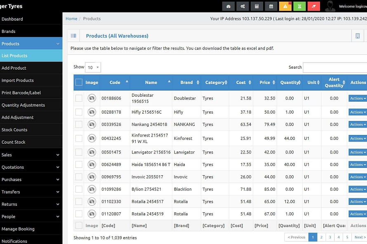
Task: Open Actions dropdown for Nankang 2454018
Action: pyautogui.click(x=358, y=124)
